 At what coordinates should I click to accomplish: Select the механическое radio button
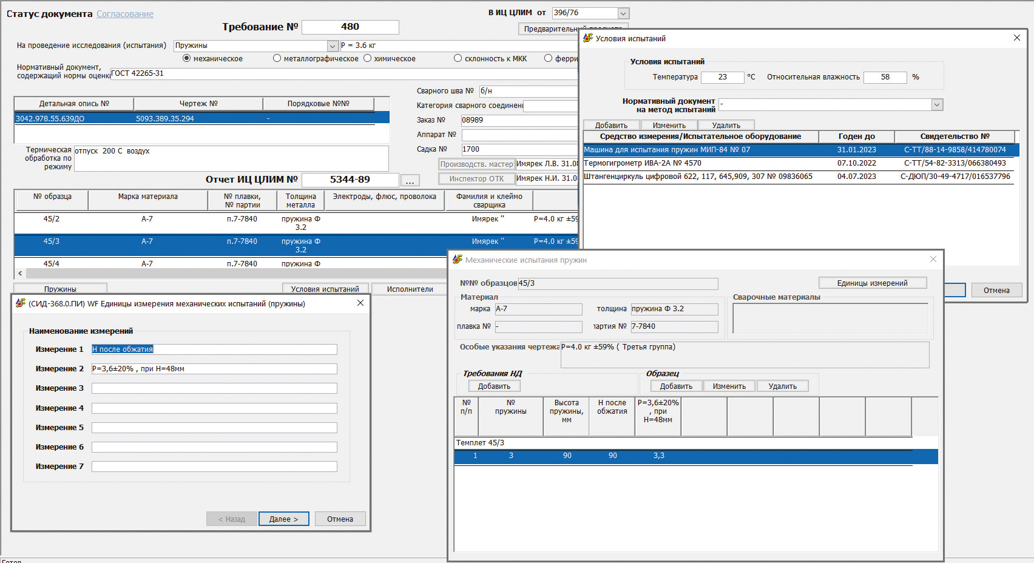tap(187, 59)
